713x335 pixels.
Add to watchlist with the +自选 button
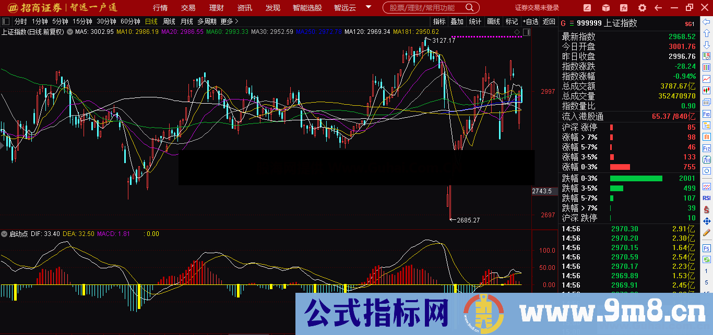[530, 22]
